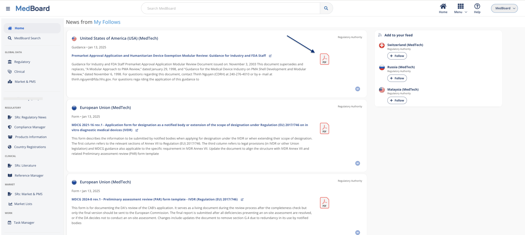
Task: Follow Switzerland (MedTech)
Action: click(397, 56)
